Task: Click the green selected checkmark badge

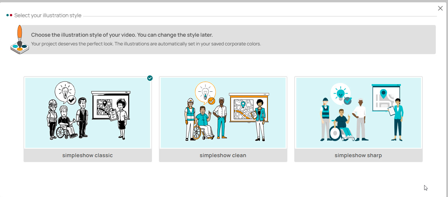Action: 150,78
